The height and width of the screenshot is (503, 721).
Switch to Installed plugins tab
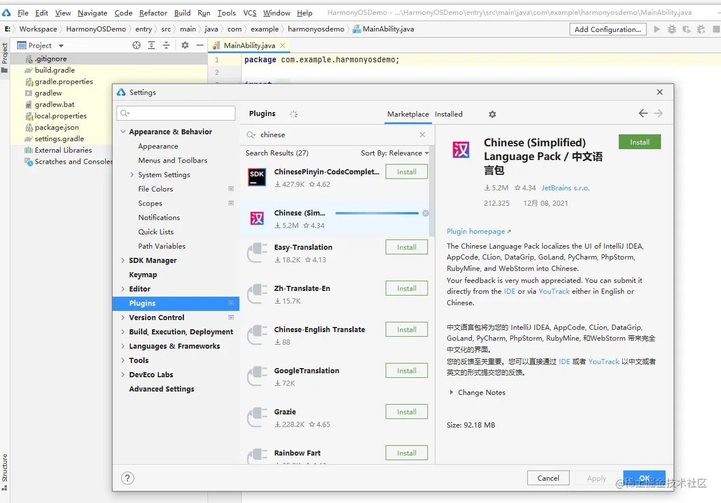(448, 114)
